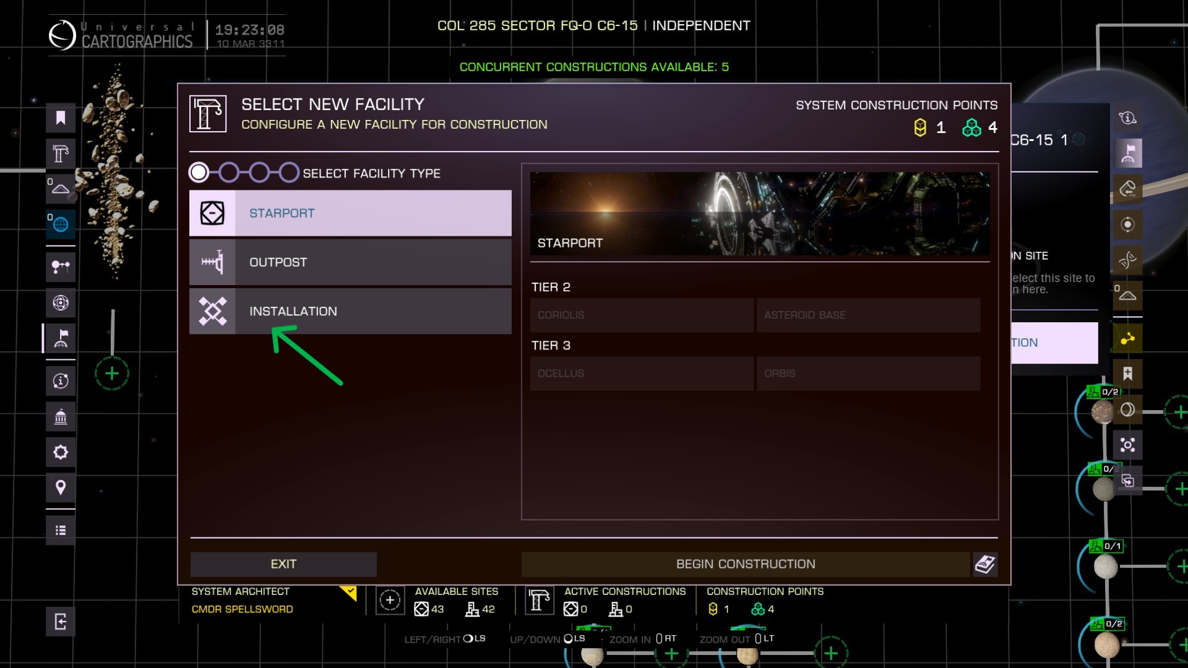The width and height of the screenshot is (1188, 668).
Task: Select the planet surface icon in left sidebar
Action: coord(61,189)
